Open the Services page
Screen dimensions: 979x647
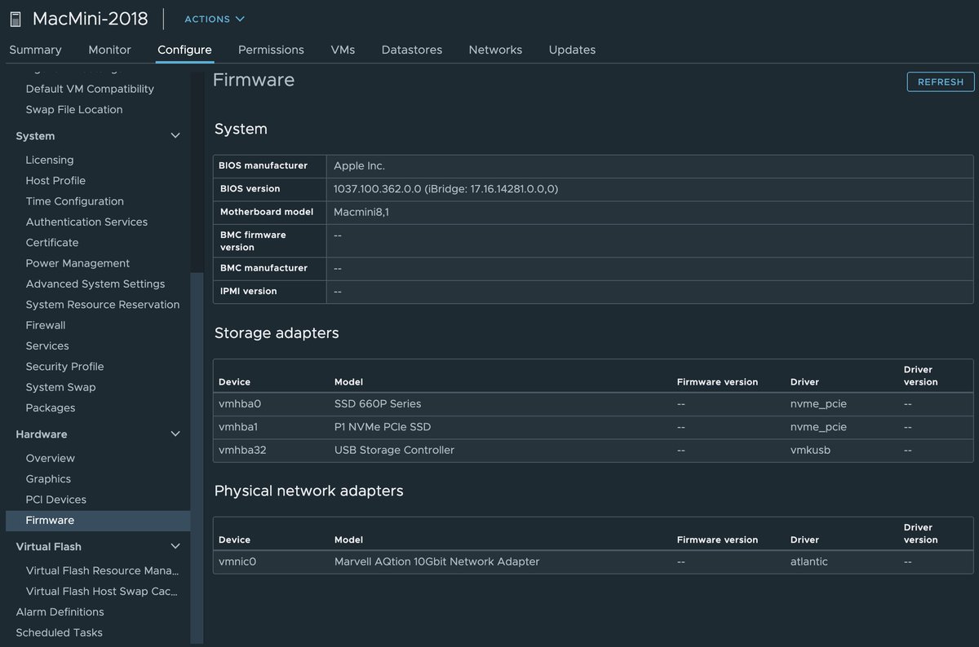[47, 346]
